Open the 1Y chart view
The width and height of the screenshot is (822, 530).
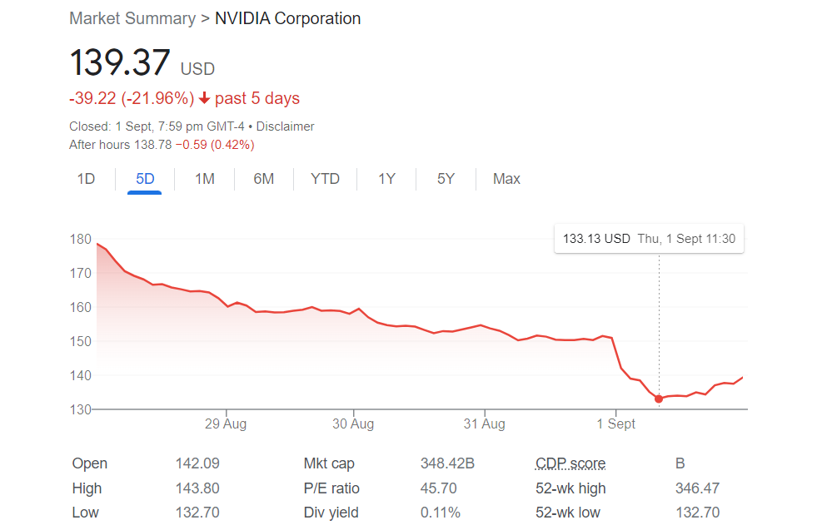(386, 179)
